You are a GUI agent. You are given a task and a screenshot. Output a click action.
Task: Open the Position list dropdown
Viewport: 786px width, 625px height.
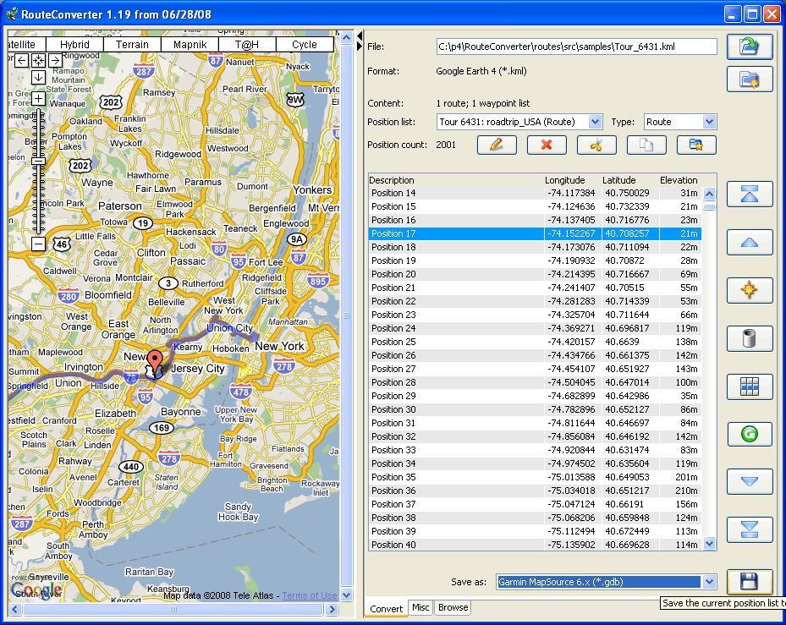[x=595, y=122]
